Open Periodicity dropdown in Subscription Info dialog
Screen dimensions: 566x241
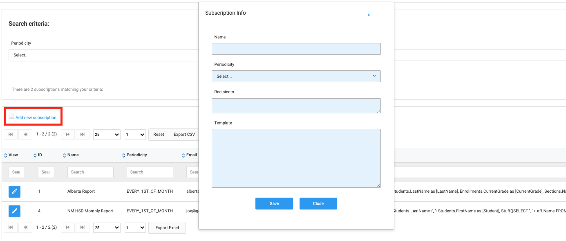tap(296, 76)
